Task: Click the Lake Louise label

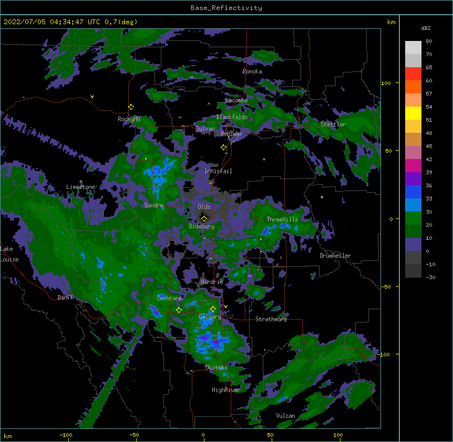Action: click(x=9, y=254)
